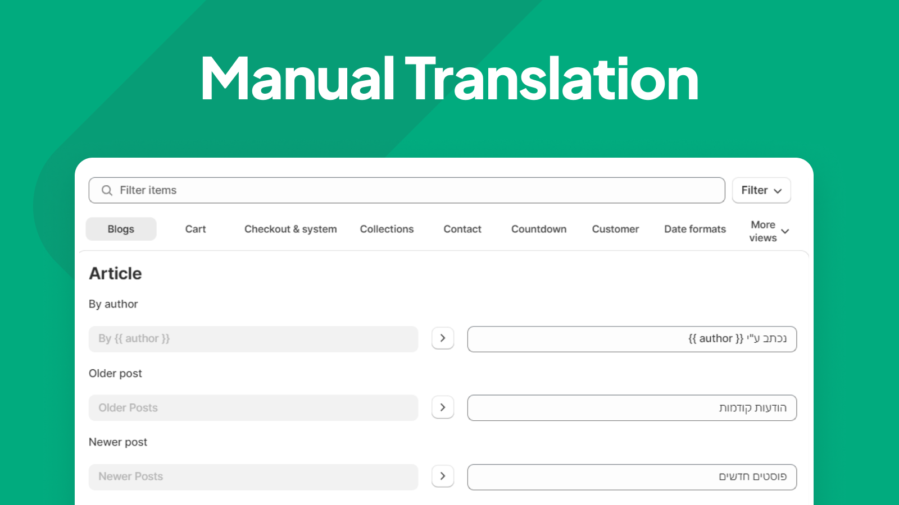
Task: Click the arrow icon next to Newer Posts
Action: click(443, 476)
